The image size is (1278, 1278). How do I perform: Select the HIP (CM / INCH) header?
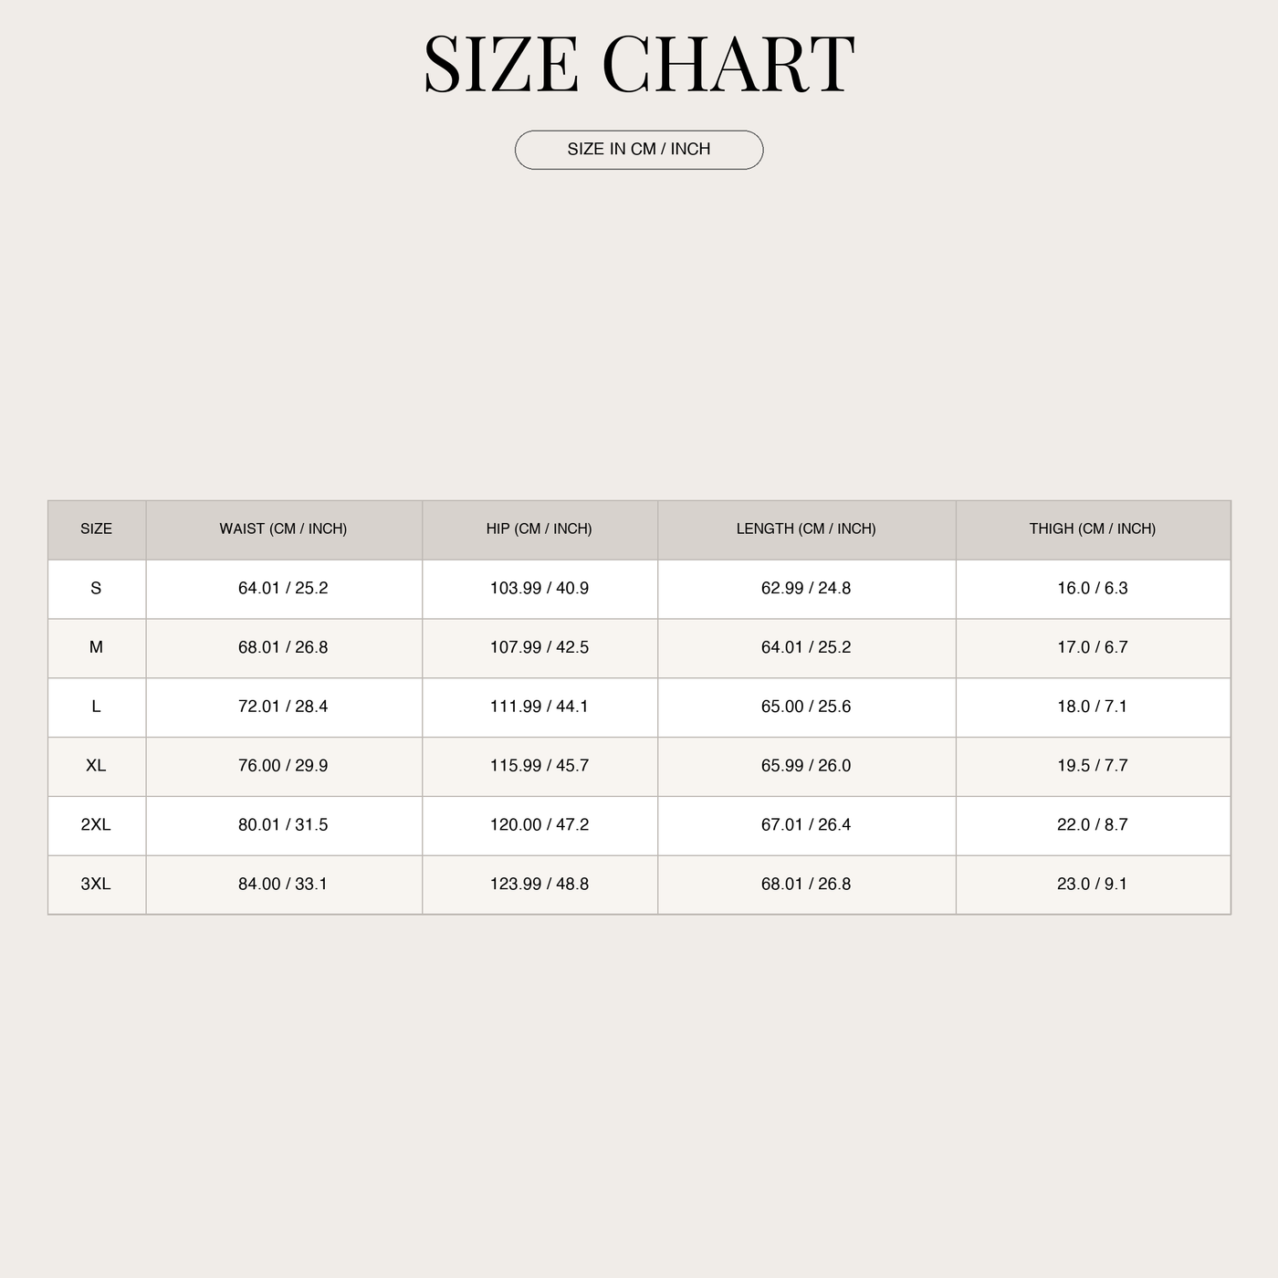tap(539, 529)
